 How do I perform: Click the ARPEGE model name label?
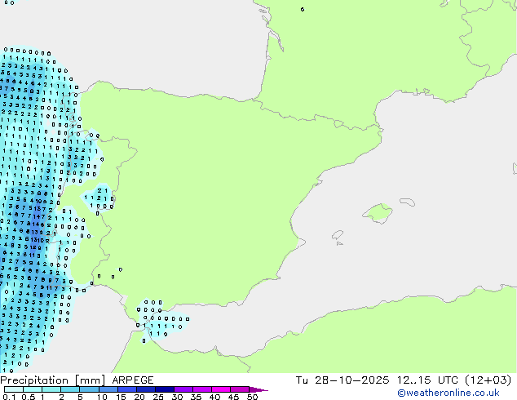pos(131,380)
